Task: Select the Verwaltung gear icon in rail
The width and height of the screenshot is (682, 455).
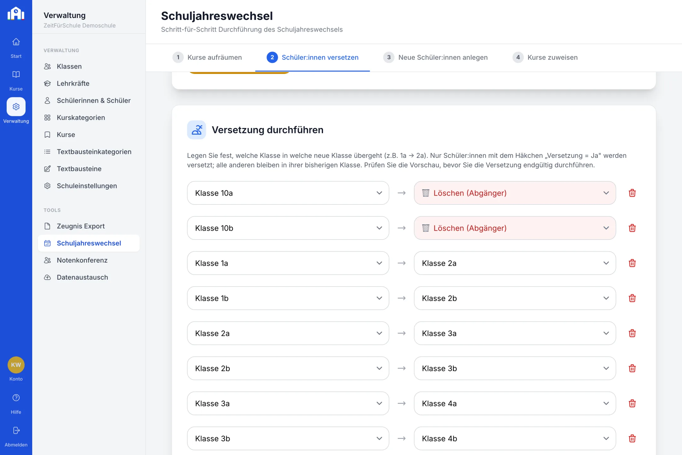Action: [16, 107]
